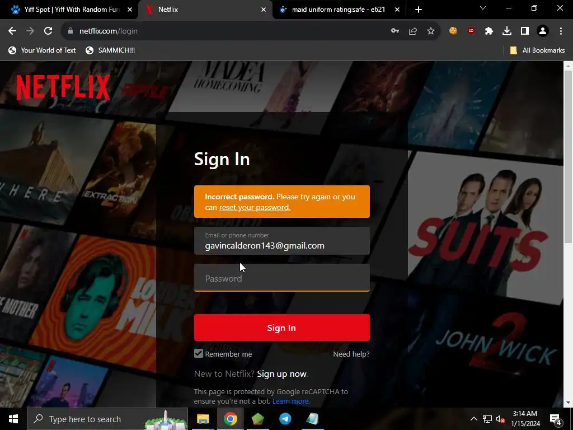The height and width of the screenshot is (430, 573).
Task: Click the Chrome taskbar icon
Action: pos(230,419)
